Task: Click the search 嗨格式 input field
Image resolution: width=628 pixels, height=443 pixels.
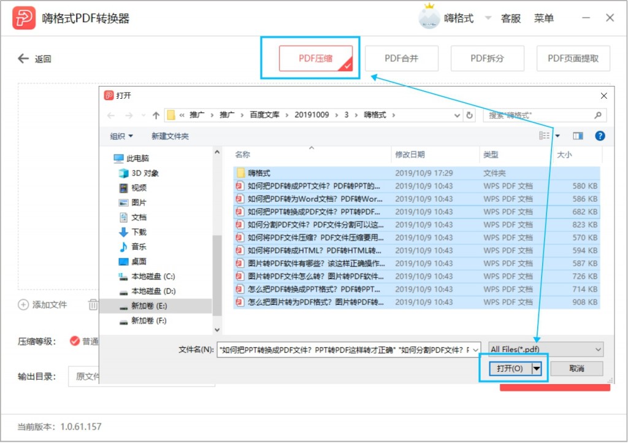Action: (538, 115)
